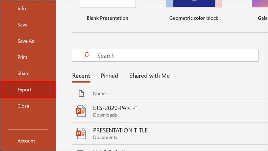Click the search magnifier icon
The height and width of the screenshot is (151, 268).
[86, 56]
